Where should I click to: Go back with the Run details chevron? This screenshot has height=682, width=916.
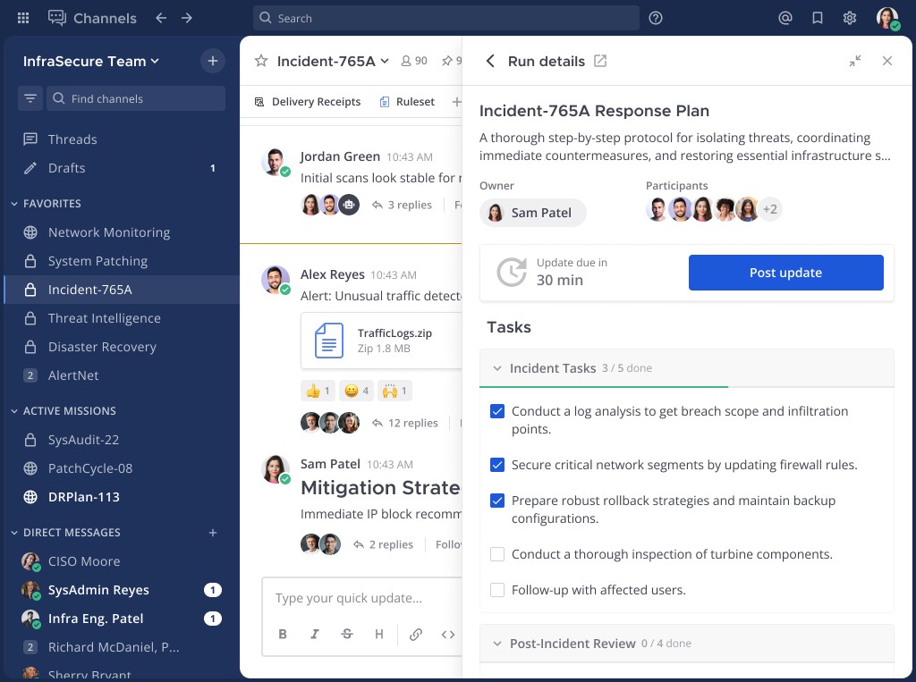point(491,61)
